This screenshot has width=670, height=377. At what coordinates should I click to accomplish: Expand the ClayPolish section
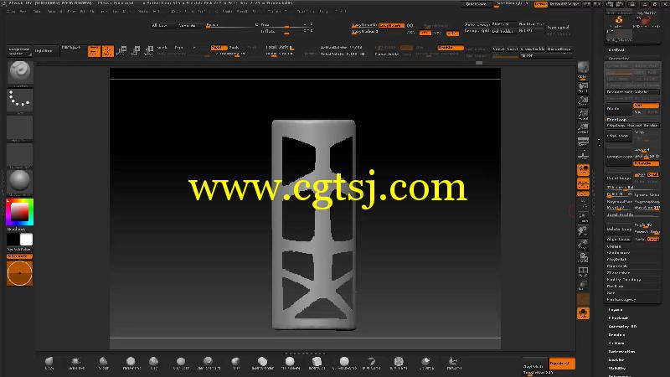coord(616,260)
